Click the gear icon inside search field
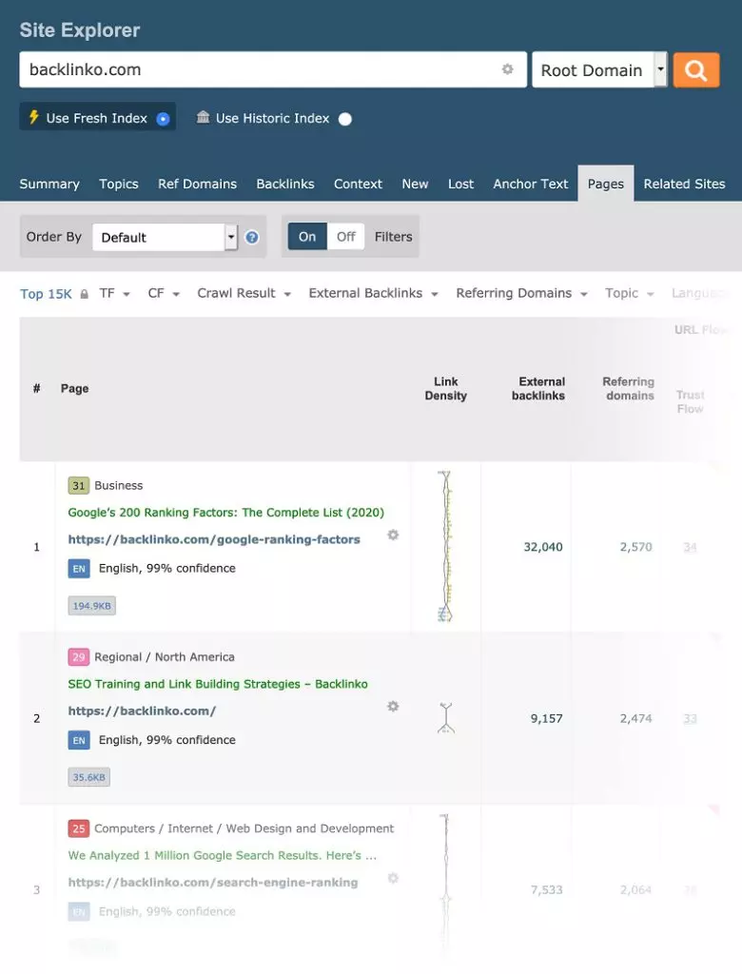 (508, 69)
